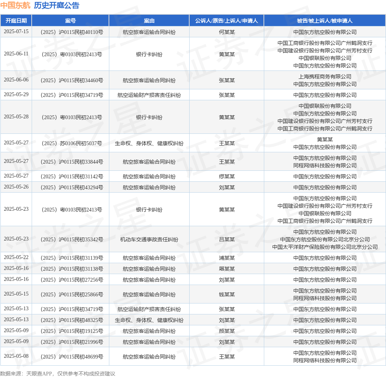Click the 数据来源 天眼查APP footer note
This screenshot has width=386, height=377.
point(58,374)
